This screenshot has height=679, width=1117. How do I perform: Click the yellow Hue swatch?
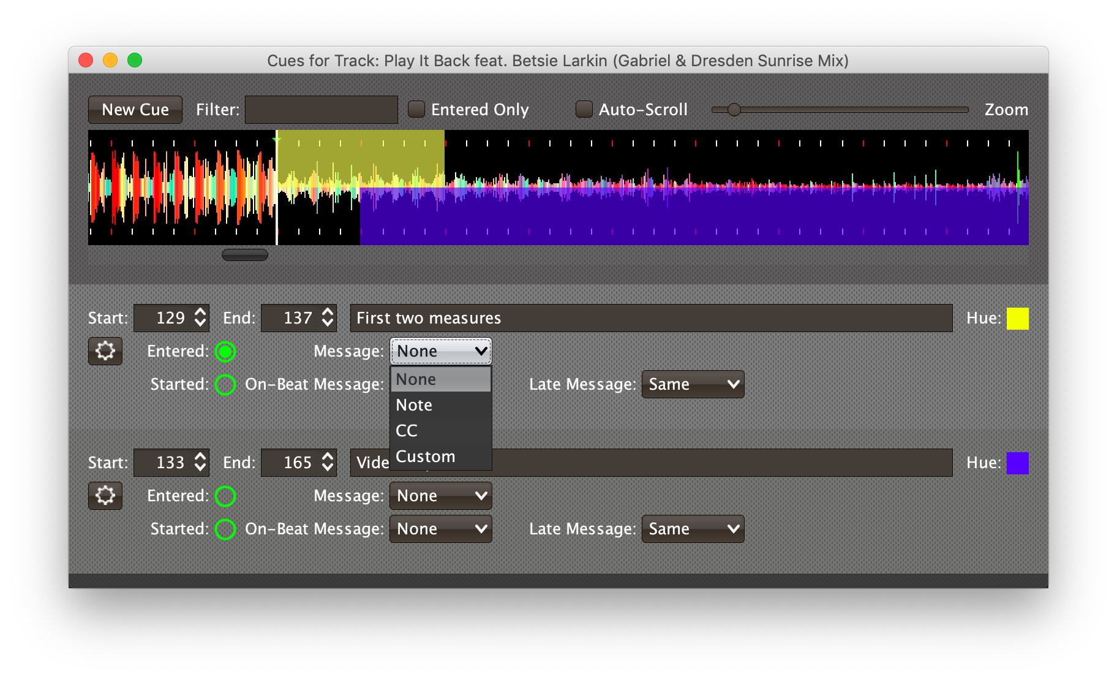(1017, 318)
